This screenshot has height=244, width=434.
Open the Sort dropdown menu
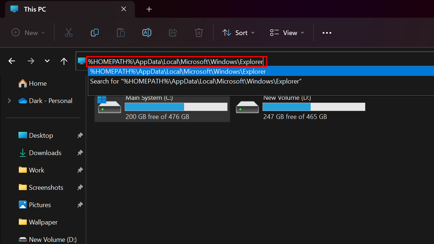pos(238,33)
